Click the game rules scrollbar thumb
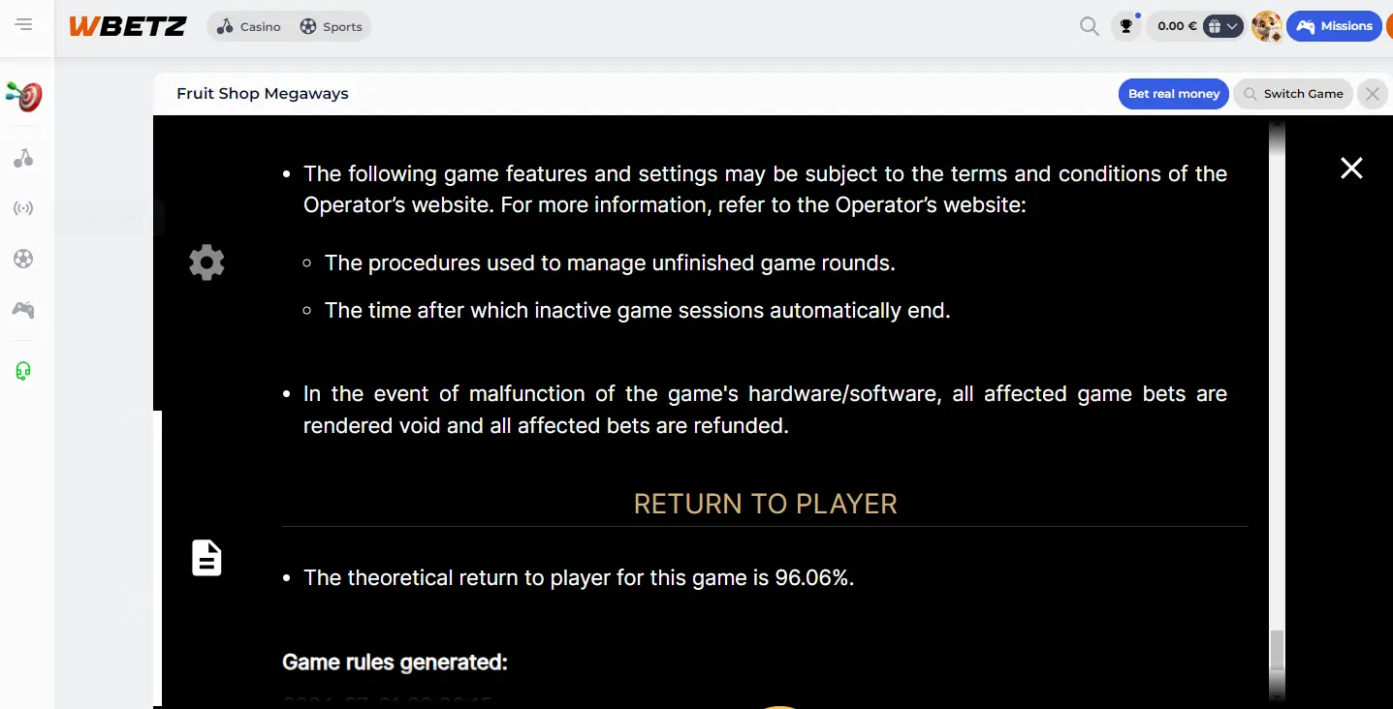The height and width of the screenshot is (709, 1393). point(1277,650)
